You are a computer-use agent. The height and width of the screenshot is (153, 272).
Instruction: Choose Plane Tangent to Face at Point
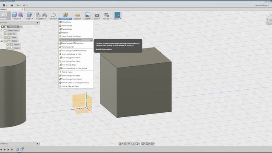[76, 43]
